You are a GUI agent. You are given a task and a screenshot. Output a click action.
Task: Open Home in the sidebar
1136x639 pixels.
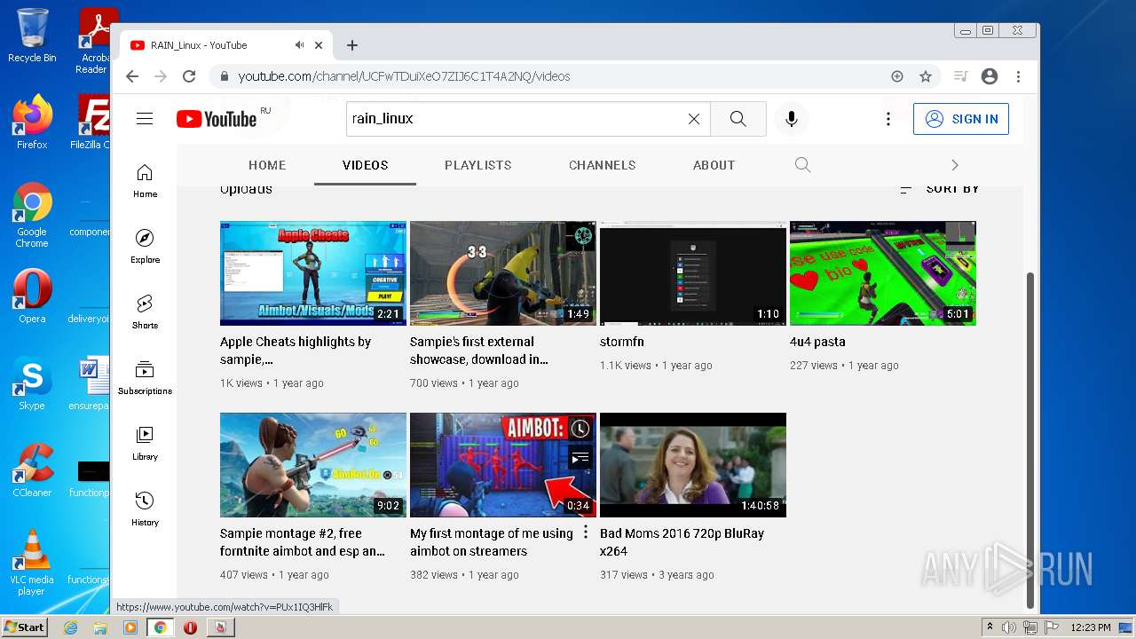(x=145, y=180)
